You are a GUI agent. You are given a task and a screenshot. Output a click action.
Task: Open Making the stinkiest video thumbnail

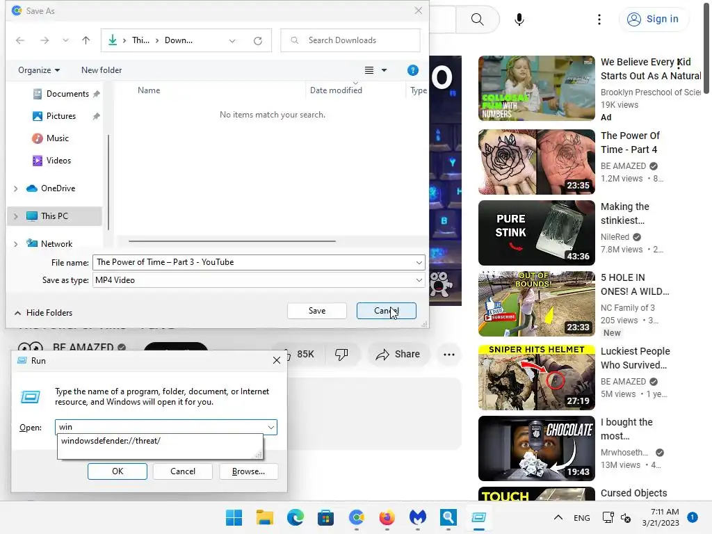tap(536, 232)
